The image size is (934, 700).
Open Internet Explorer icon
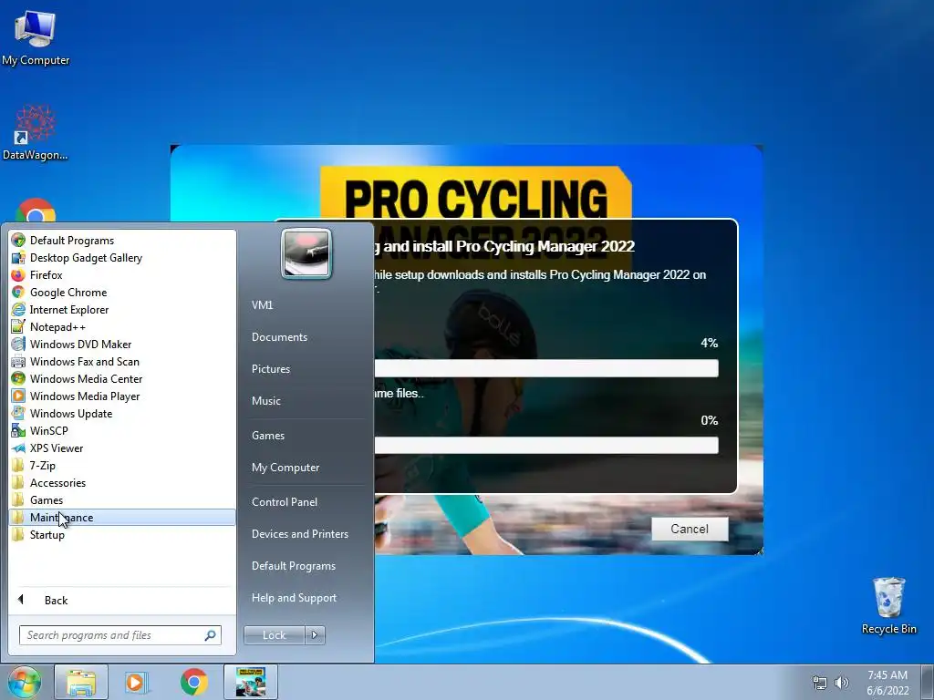[x=18, y=309]
